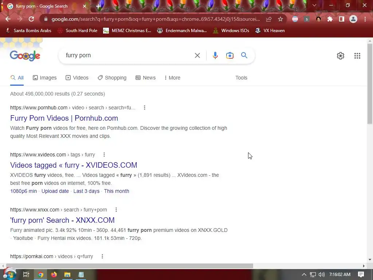The height and width of the screenshot is (280, 373).
Task: Click the 'Upload date' sublink
Action: 55,191
